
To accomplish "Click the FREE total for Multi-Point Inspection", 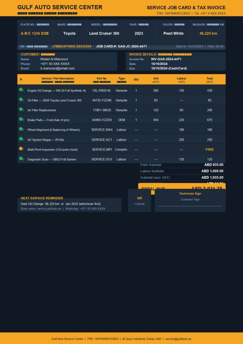I will (209, 149).
